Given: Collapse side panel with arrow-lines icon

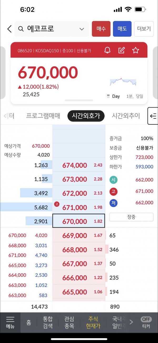Looking at the screenshot, I should pos(153,116).
